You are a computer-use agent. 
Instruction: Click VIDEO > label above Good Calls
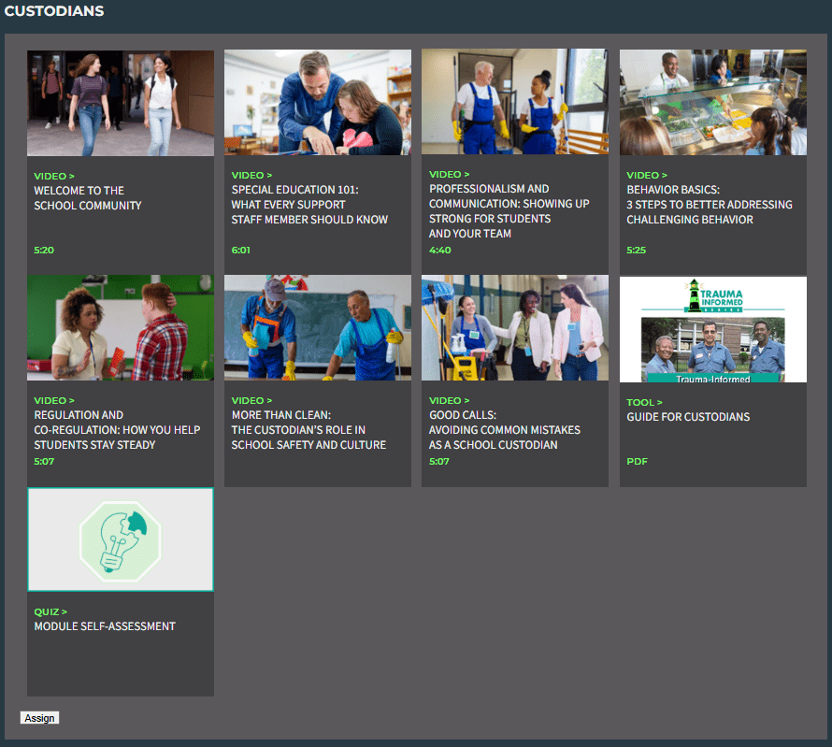pyautogui.click(x=449, y=400)
